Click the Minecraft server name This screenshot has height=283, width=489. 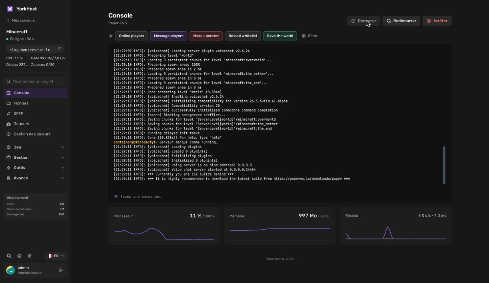pos(17,32)
